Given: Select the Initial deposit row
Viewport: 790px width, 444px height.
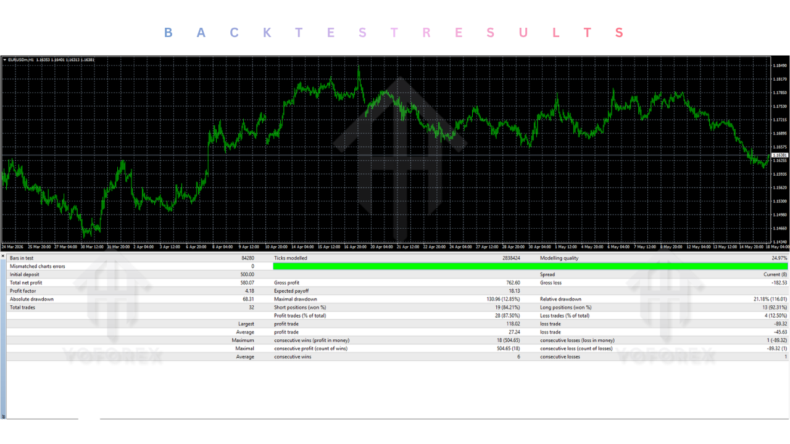Looking at the screenshot, I should pos(131,274).
